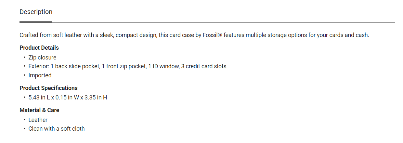
Task: Click the "1 front zip pocket" text
Action: coord(124,66)
